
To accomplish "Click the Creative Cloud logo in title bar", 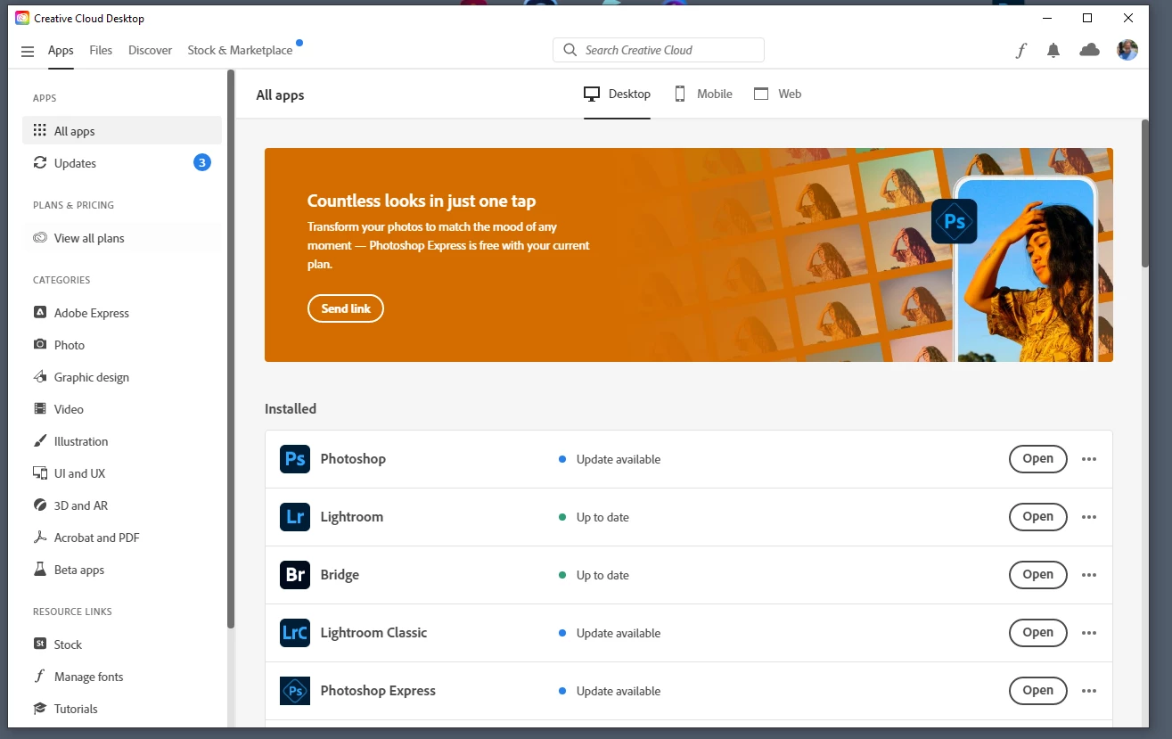I will click(22, 18).
